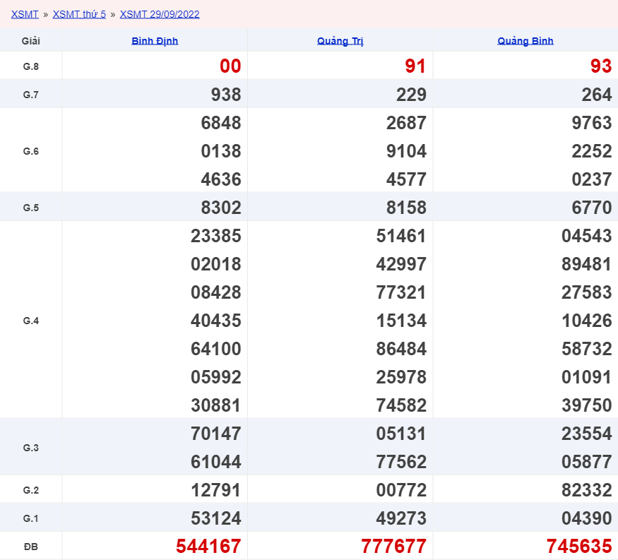Click the G.8 red number 93
This screenshot has width=618, height=560.
pos(601,66)
